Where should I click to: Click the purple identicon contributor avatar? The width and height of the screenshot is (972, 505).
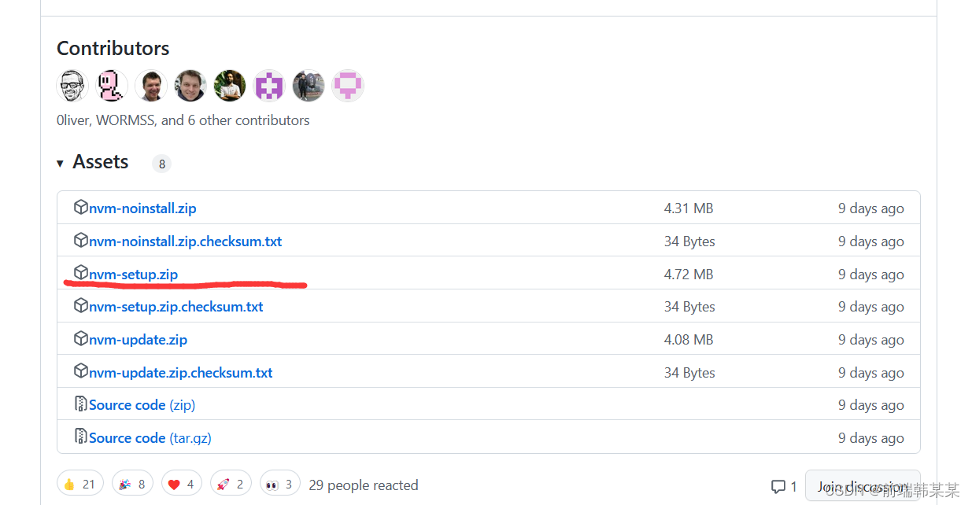[x=269, y=86]
